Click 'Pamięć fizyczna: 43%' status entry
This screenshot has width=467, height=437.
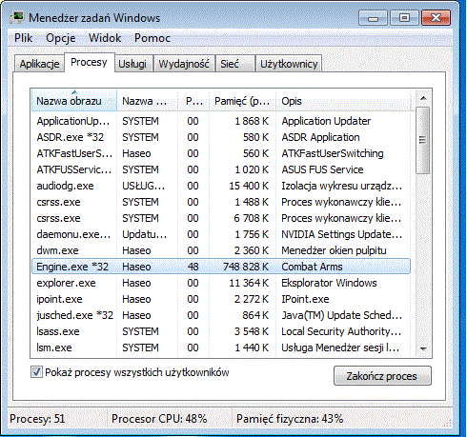290,419
